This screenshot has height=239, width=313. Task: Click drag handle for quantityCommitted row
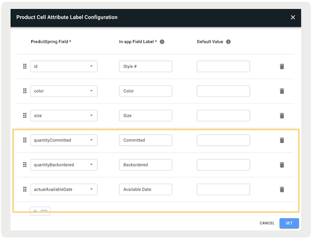point(25,140)
